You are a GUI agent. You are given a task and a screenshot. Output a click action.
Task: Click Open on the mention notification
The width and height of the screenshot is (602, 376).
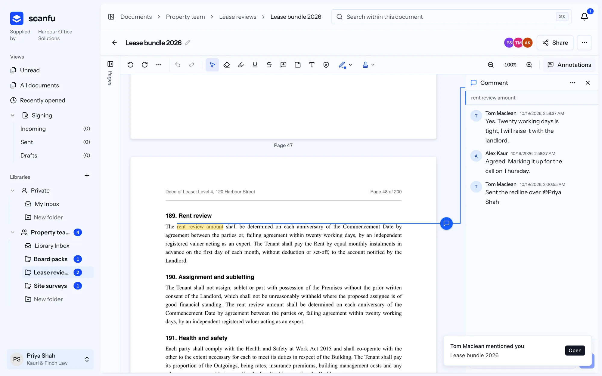click(575, 350)
